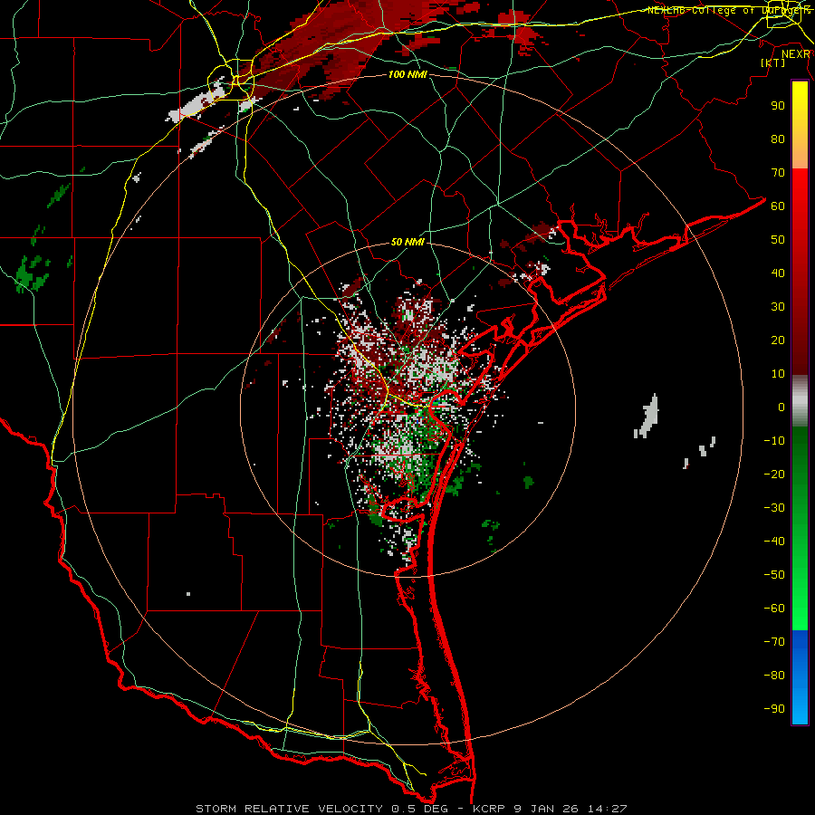The image size is (815, 815).
Task: Click the -90 value on the velocity scale
Action: (774, 709)
